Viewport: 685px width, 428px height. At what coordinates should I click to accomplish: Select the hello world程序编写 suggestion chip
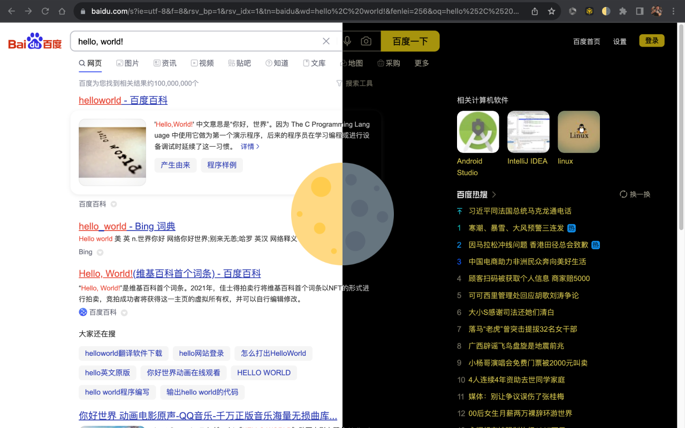tap(117, 392)
